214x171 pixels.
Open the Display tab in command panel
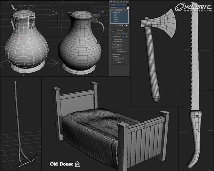(x=124, y=2)
